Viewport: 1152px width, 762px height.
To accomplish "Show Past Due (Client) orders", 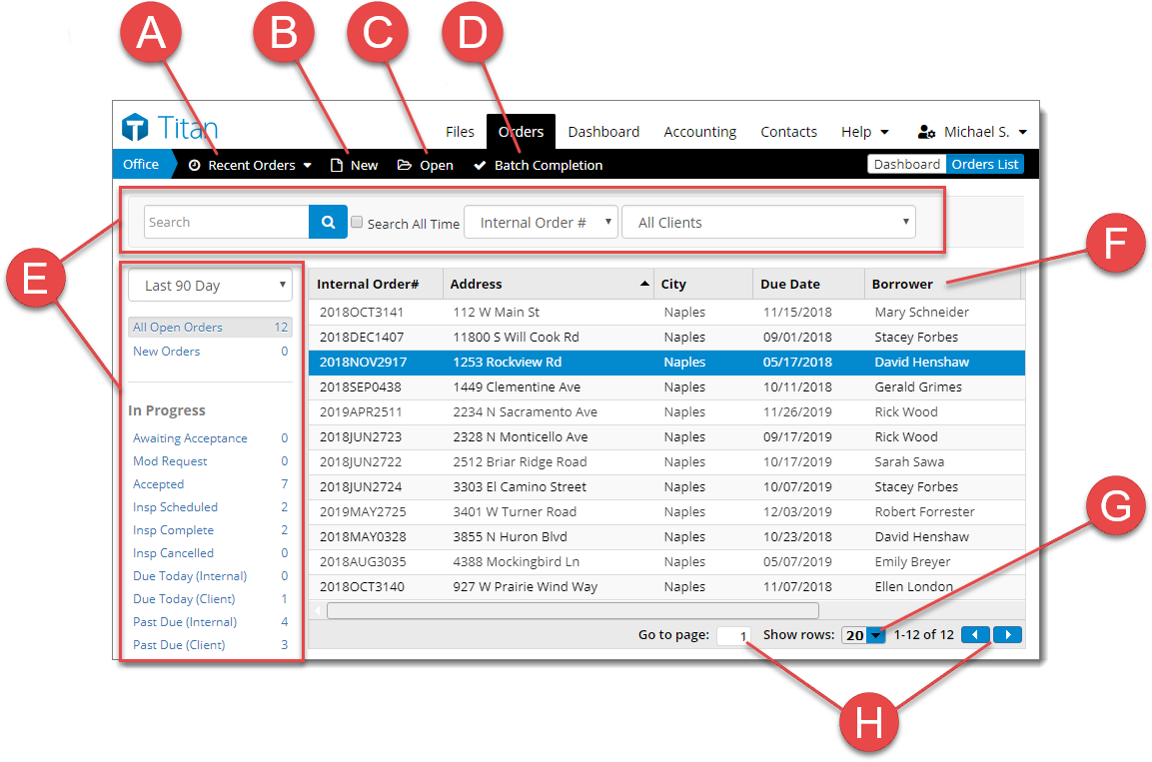I will click(179, 644).
